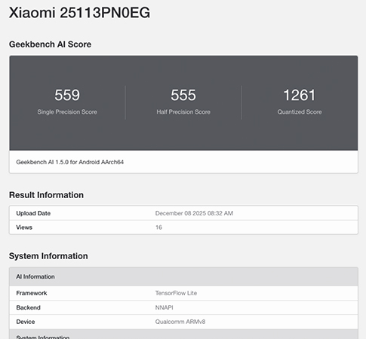Click the views count 16
This screenshot has width=366, height=339.
click(158, 228)
